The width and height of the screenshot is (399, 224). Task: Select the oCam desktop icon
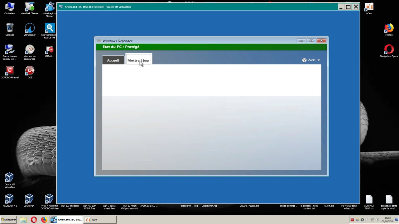[369, 9]
